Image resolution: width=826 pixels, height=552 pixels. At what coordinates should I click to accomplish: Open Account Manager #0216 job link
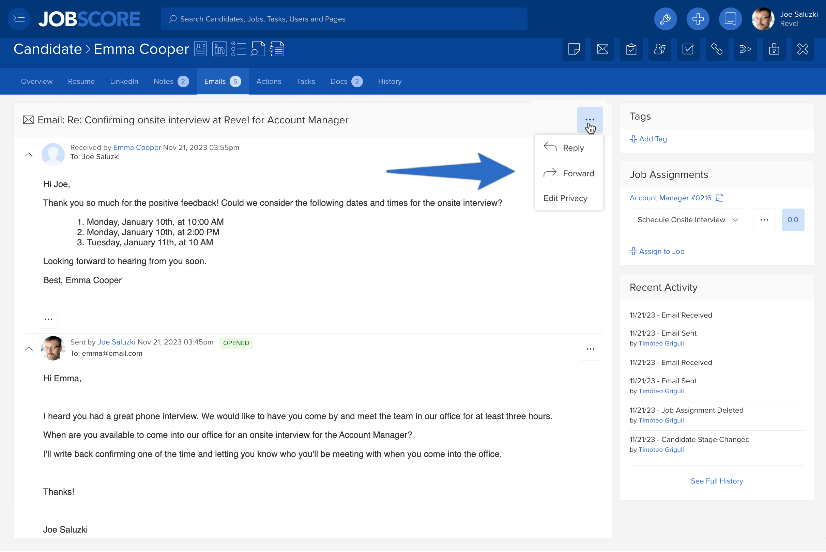[x=670, y=198]
